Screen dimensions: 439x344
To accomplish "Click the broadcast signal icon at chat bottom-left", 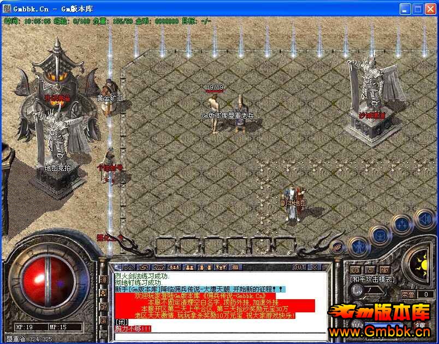I will click(103, 334).
